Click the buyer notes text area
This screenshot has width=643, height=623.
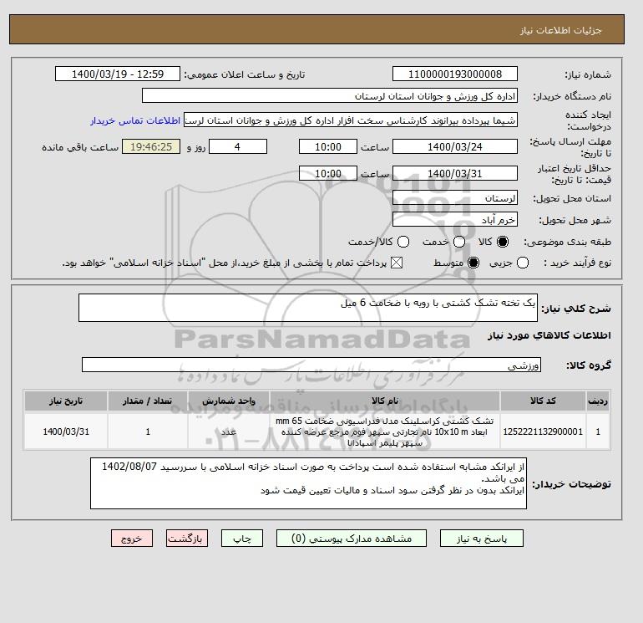308,483
